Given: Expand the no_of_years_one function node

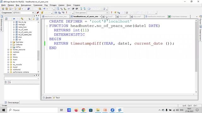Looking at the screenshot, I should [14, 32].
